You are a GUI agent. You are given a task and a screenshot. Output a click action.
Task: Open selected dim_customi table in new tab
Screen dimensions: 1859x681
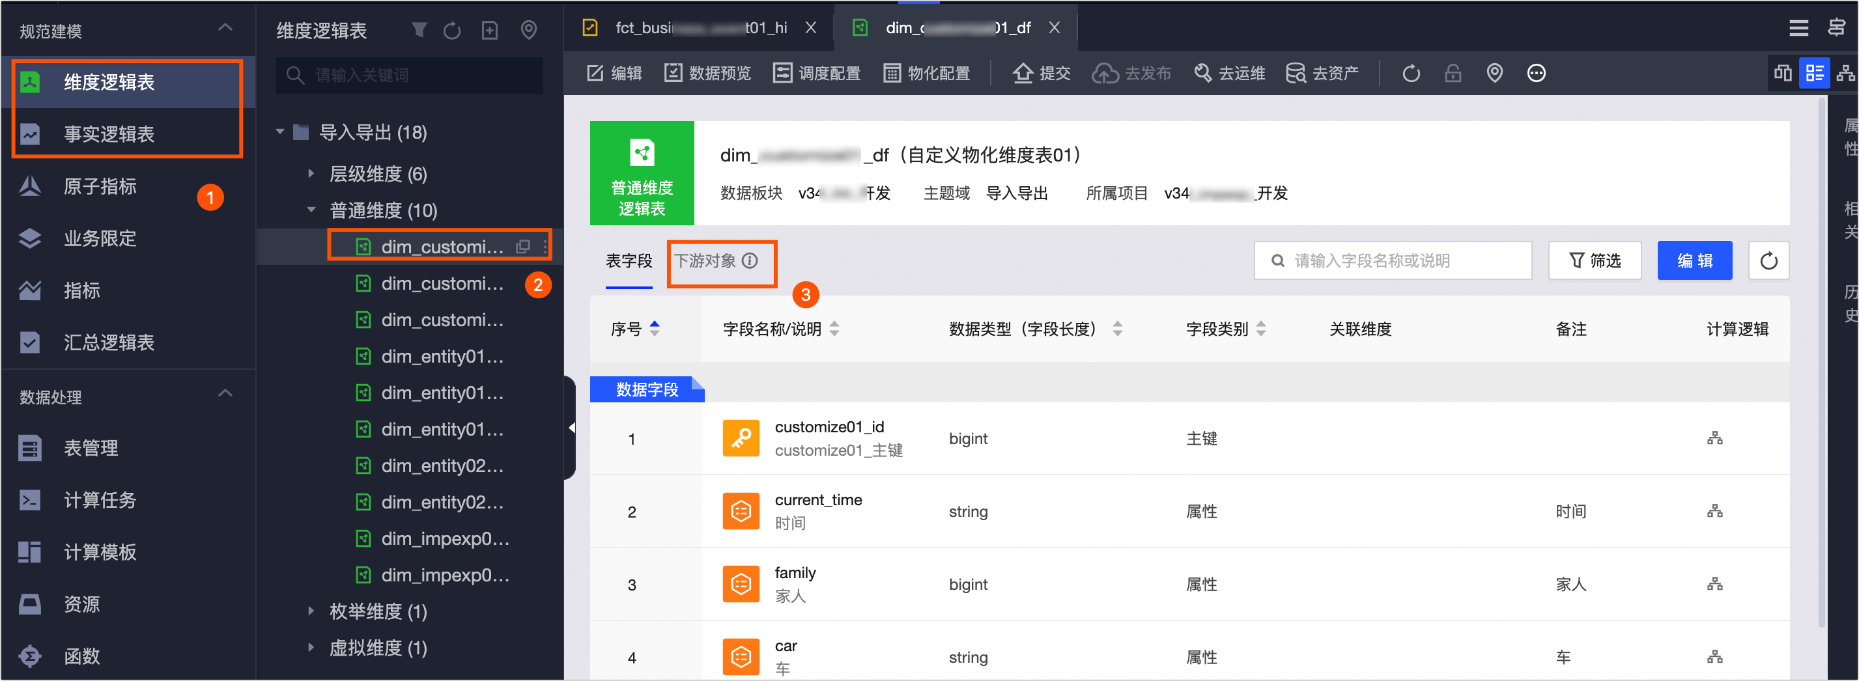(523, 247)
